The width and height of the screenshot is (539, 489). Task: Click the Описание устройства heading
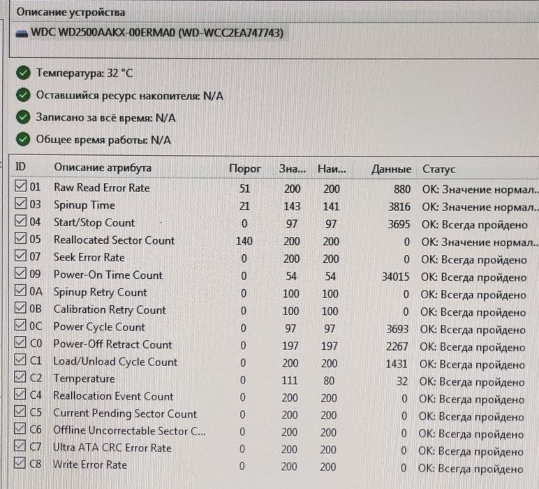[x=71, y=13]
